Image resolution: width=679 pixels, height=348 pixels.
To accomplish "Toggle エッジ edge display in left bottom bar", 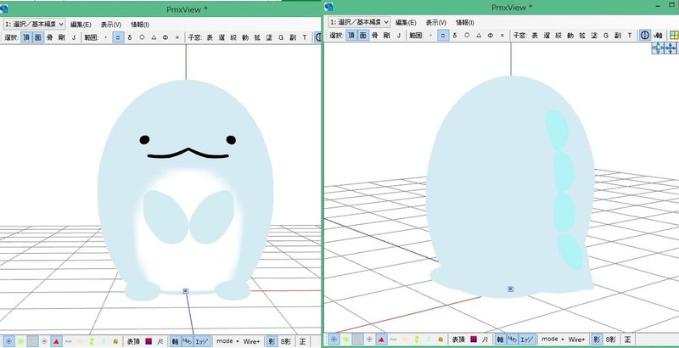I will click(202, 341).
